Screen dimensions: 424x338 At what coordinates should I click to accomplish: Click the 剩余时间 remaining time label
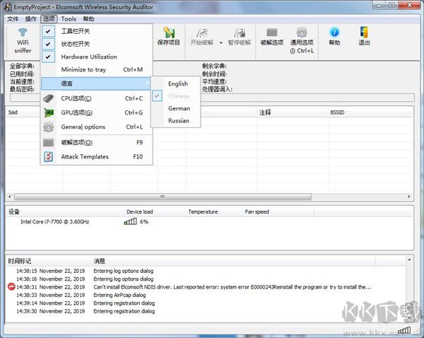[214, 74]
